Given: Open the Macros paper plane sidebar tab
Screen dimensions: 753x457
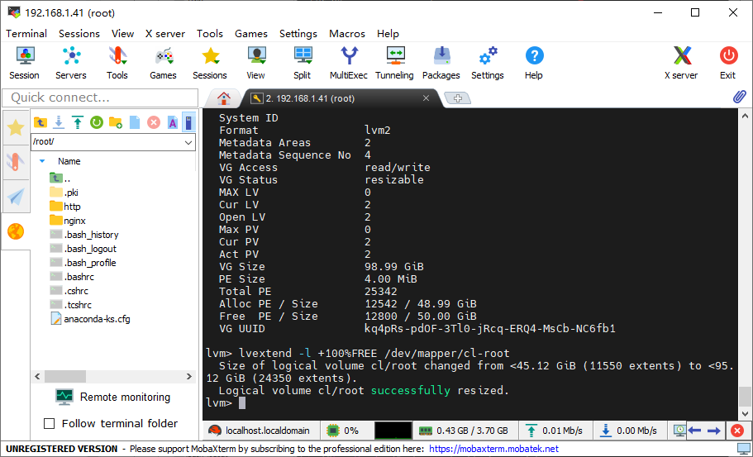Looking at the screenshot, I should click(16, 197).
